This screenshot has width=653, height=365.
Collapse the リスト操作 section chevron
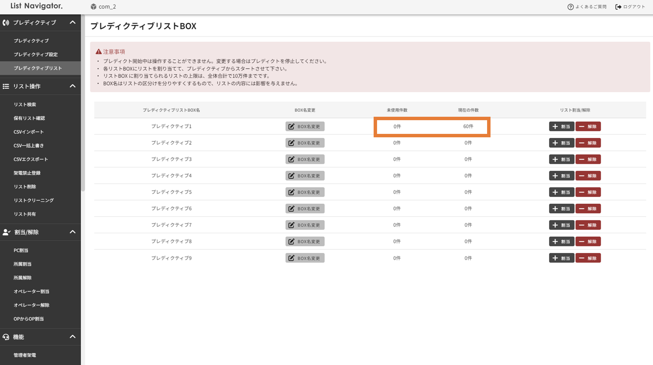[x=73, y=86]
